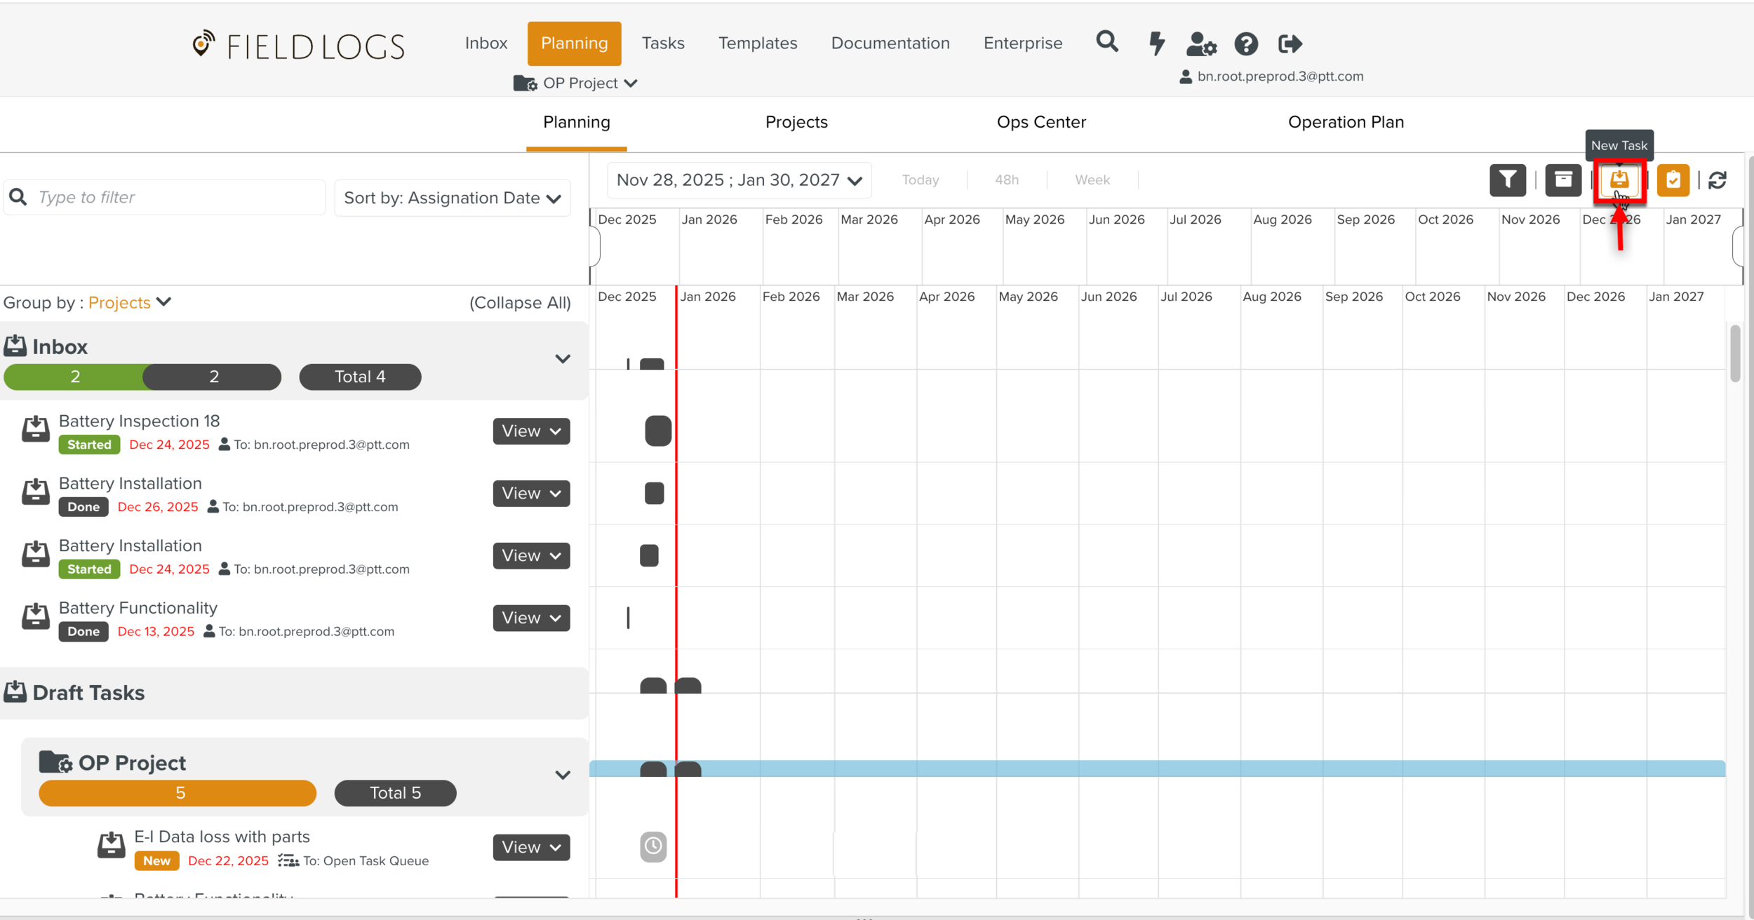The width and height of the screenshot is (1754, 920).
Task: Click the New Task icon button
Action: click(x=1619, y=180)
